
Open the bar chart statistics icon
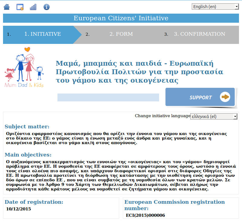tap(33, 7)
